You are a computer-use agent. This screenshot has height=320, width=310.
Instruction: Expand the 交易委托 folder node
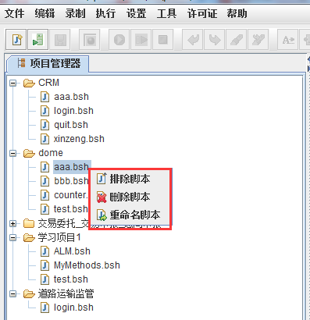pos(12,224)
